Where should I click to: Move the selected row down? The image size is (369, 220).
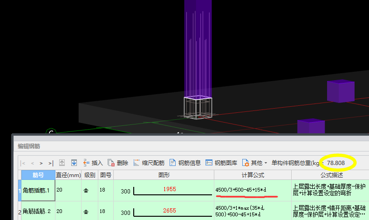(x=74, y=163)
